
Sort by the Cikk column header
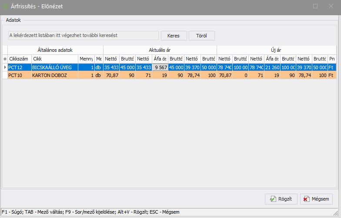tap(54, 59)
